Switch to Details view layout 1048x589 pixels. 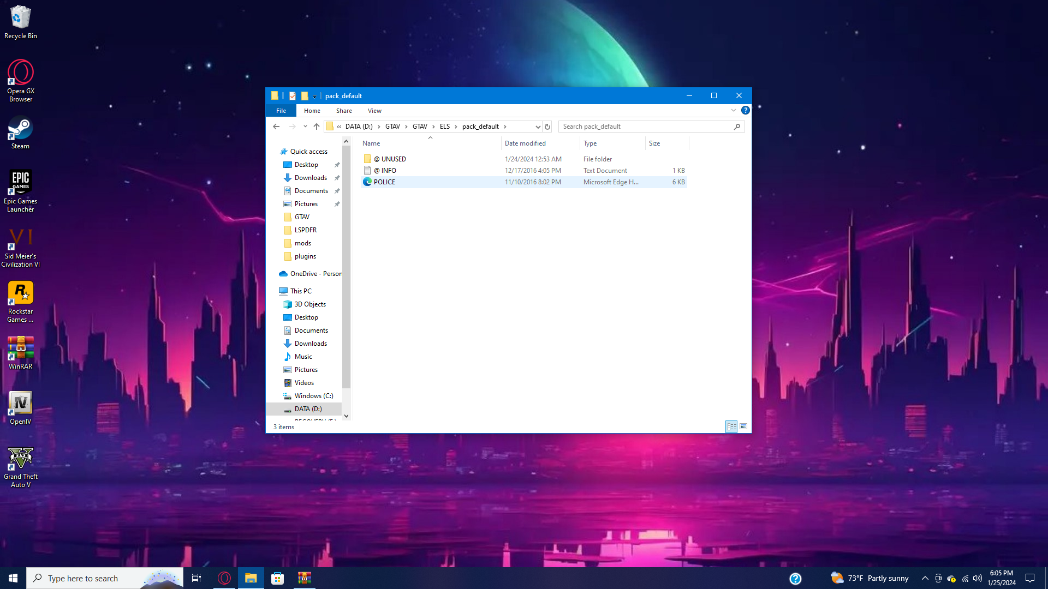(x=731, y=426)
